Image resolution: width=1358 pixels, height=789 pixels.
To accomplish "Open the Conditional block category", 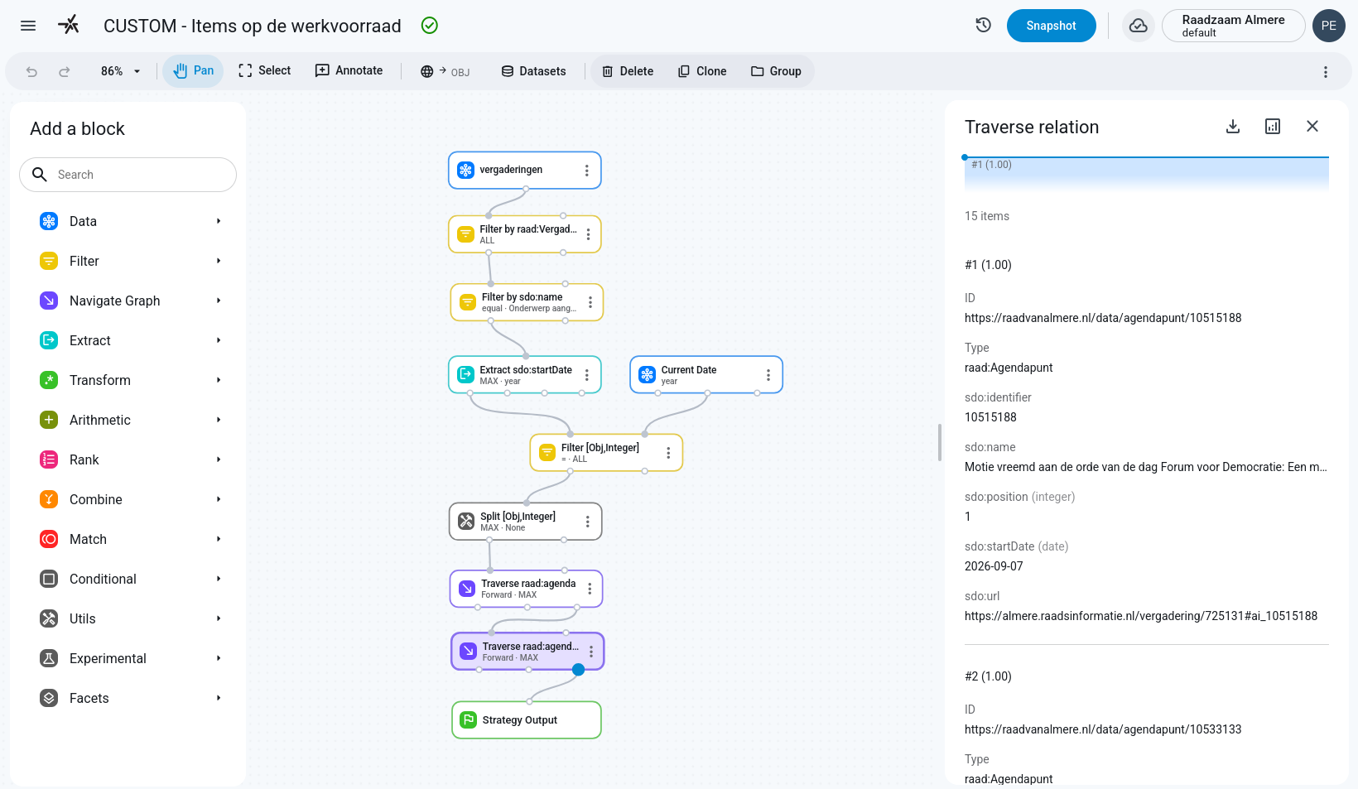I will 128,579.
